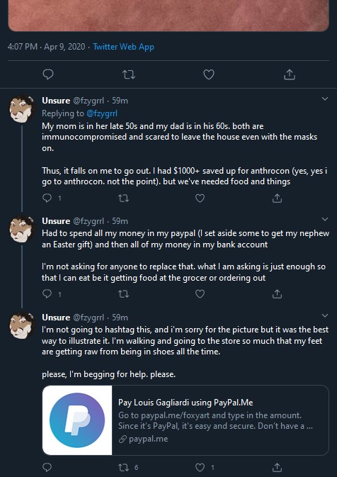
Task: Share the tweet about Easter gift money
Action: click(x=277, y=294)
